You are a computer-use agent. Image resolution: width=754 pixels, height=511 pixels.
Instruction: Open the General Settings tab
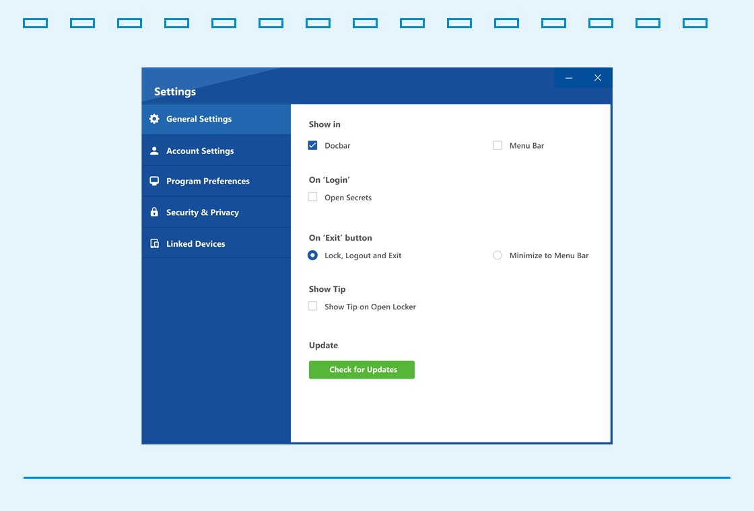tap(216, 119)
